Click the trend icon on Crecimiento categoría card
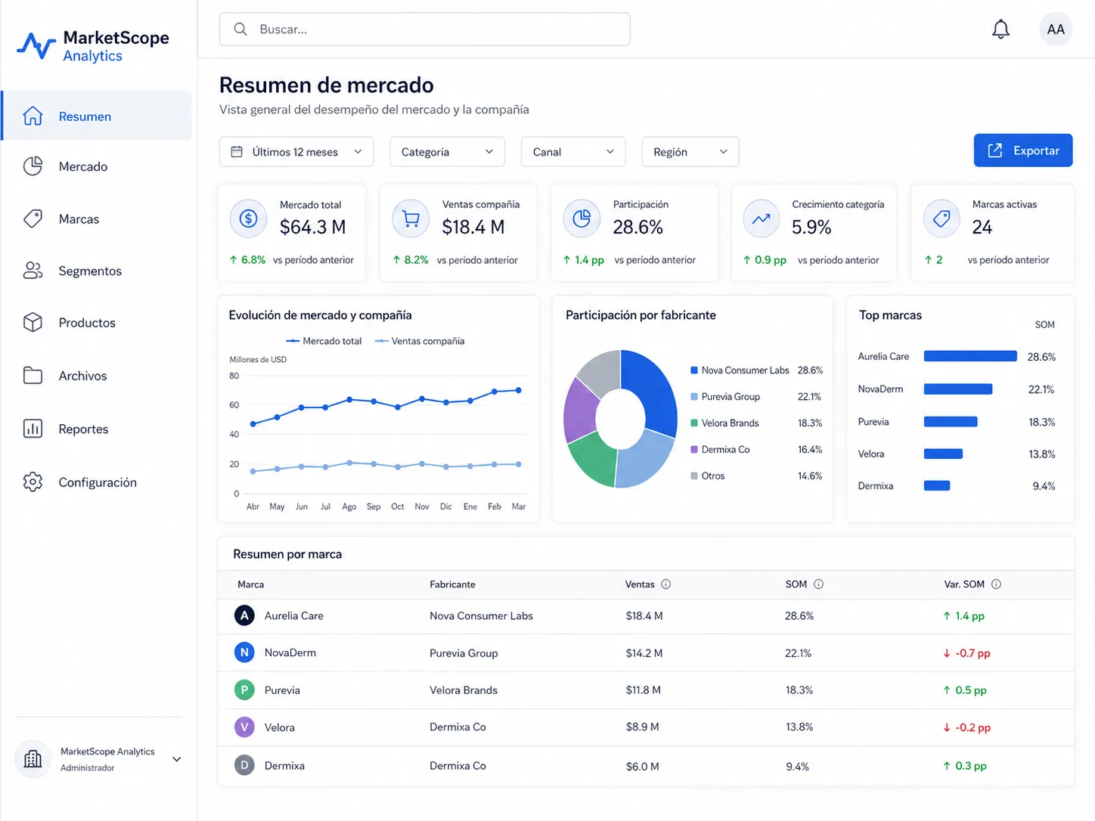 762,218
